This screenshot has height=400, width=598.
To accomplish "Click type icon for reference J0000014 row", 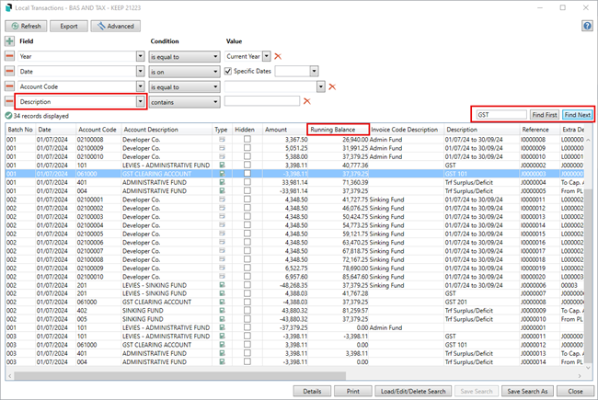I will (x=222, y=362).
